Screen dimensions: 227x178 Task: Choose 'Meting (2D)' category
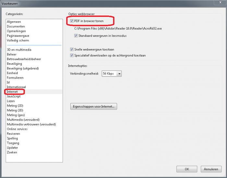tap(15, 106)
